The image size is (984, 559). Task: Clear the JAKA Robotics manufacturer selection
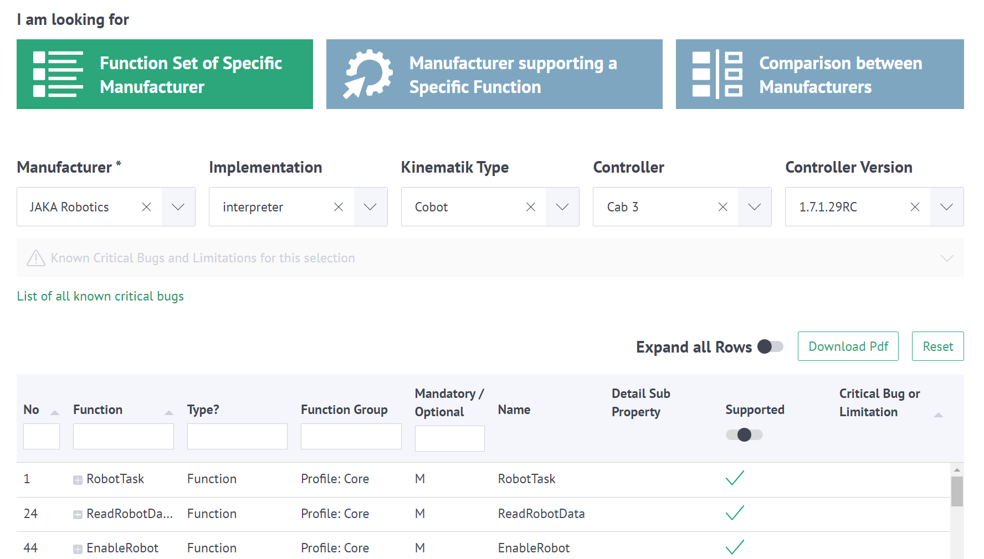pyautogui.click(x=146, y=207)
